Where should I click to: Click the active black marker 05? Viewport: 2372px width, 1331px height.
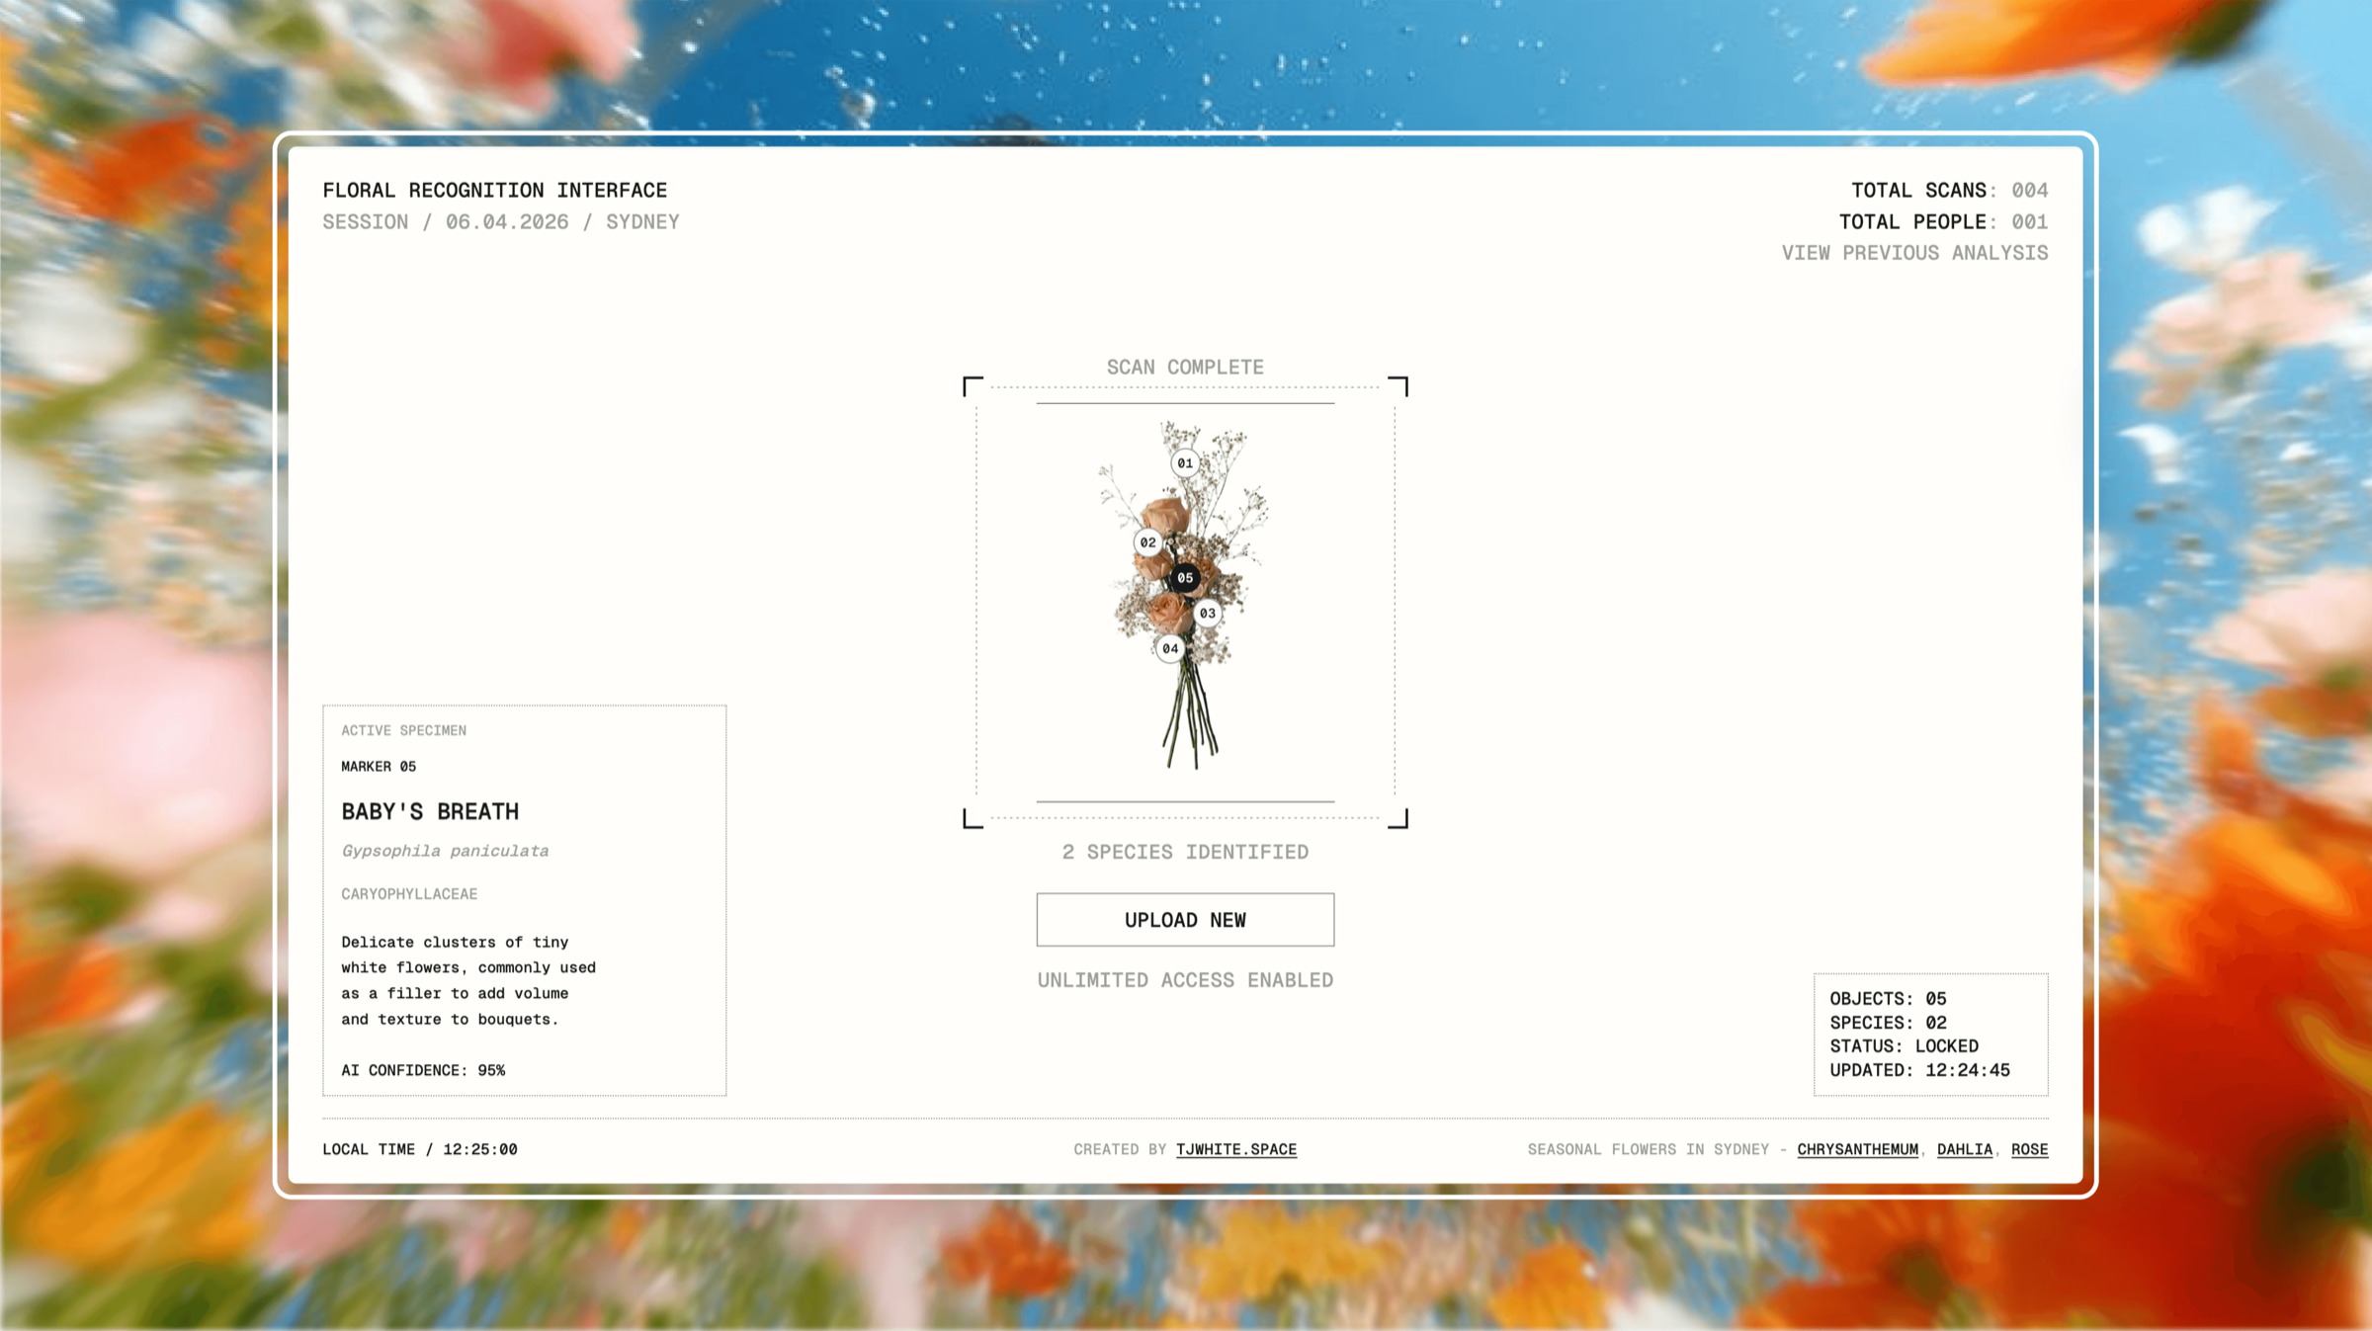(1185, 577)
